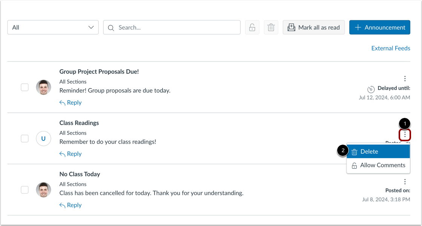Viewport: 422px width, 226px height.
Task: Select the Class Readings announcement checkbox
Action: [25, 139]
